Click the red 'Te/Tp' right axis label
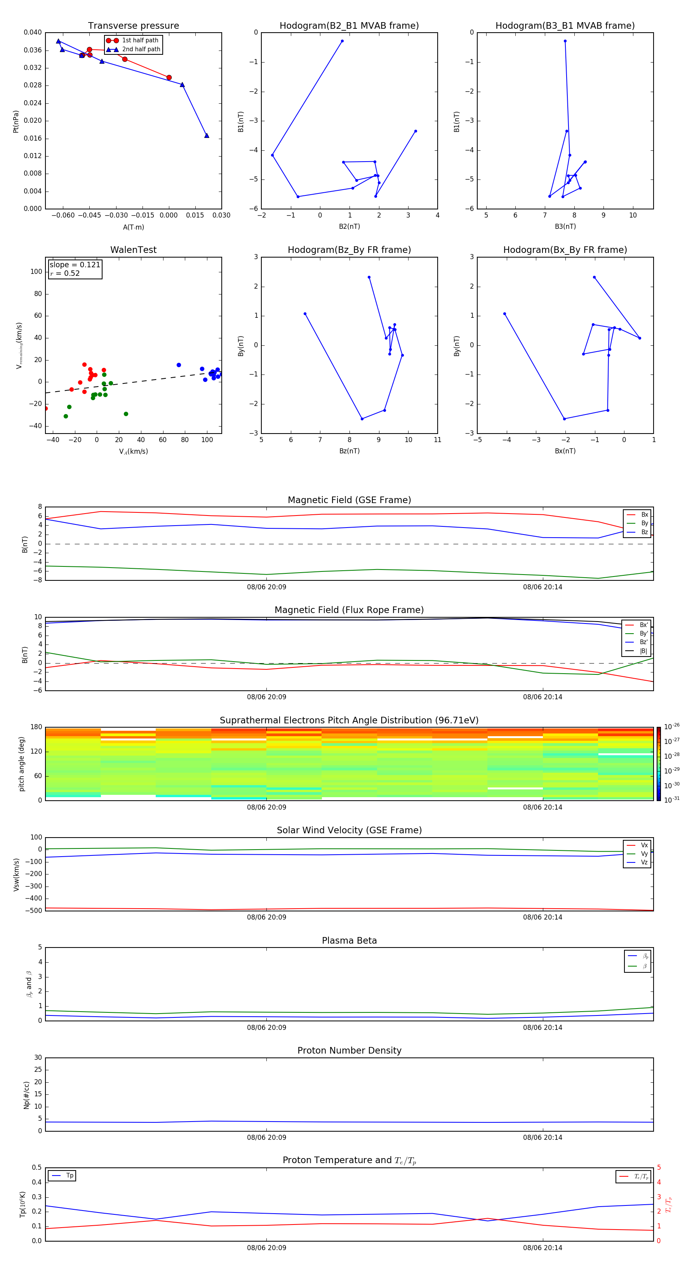 [668, 1204]
